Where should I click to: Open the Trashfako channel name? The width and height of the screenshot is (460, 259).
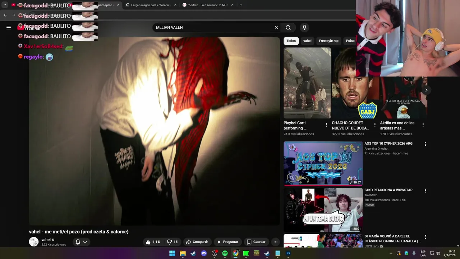pyautogui.click(x=371, y=195)
